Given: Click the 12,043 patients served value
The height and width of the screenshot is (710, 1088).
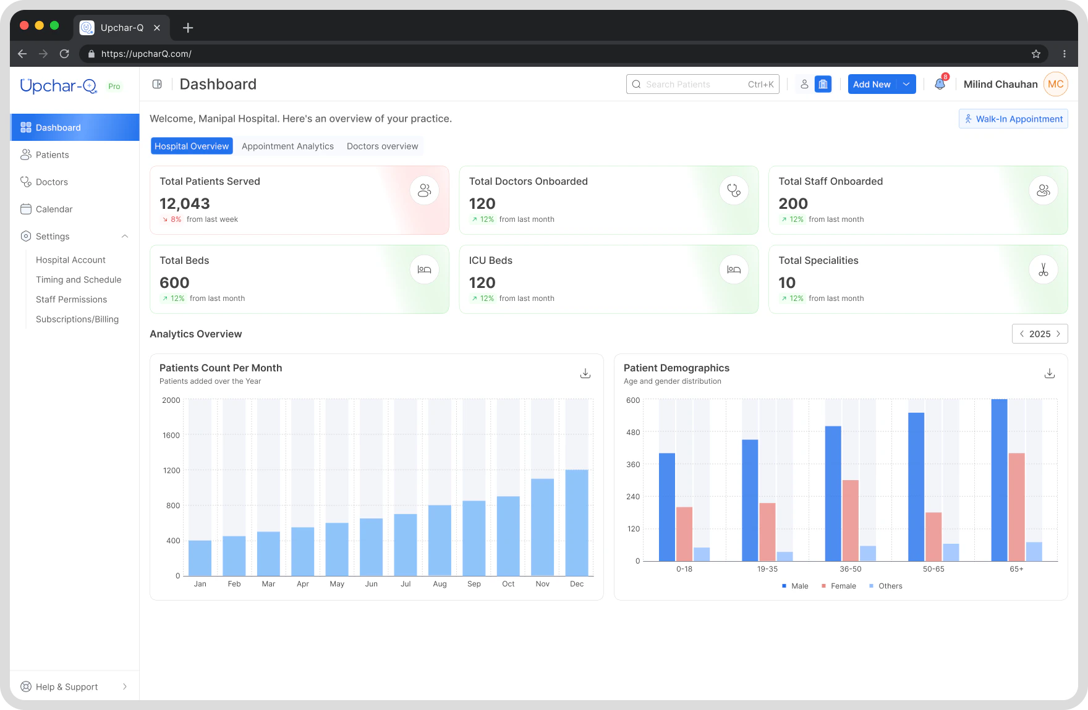Looking at the screenshot, I should (185, 203).
